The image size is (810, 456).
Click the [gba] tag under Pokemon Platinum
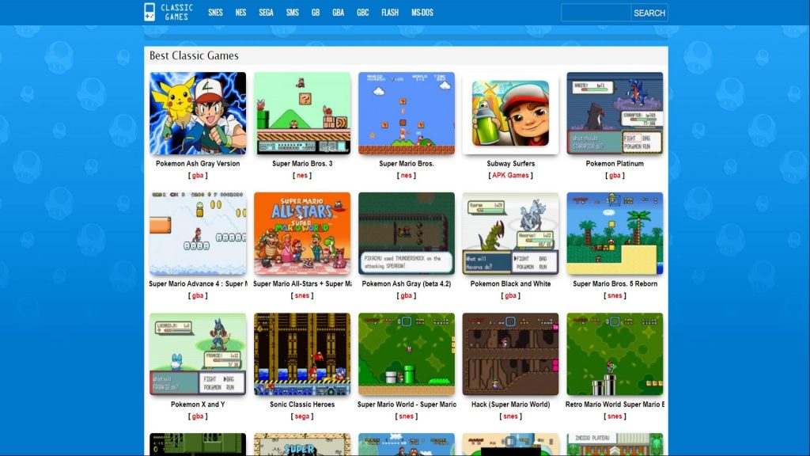(x=615, y=175)
